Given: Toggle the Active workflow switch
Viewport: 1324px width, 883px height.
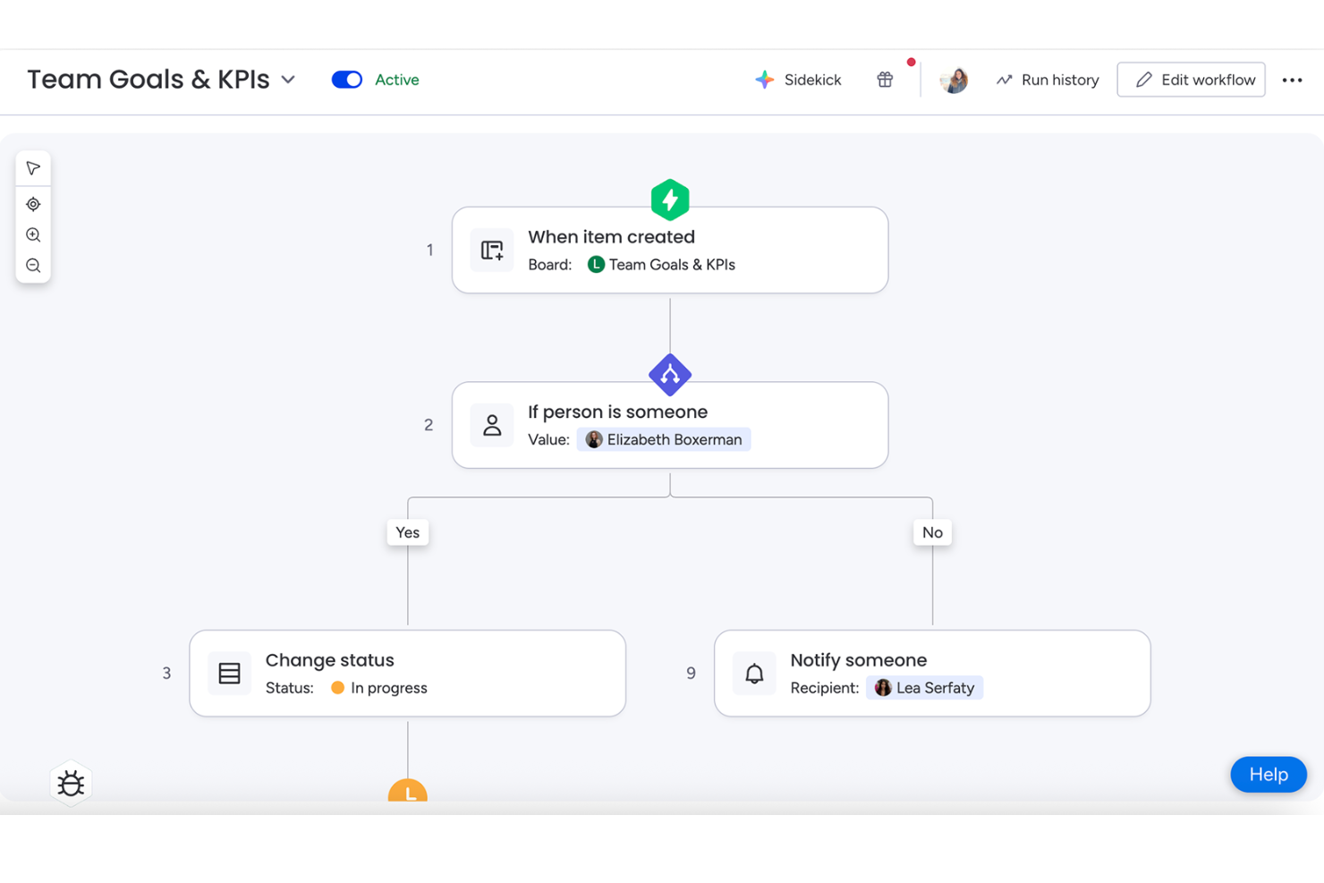Looking at the screenshot, I should tap(347, 80).
